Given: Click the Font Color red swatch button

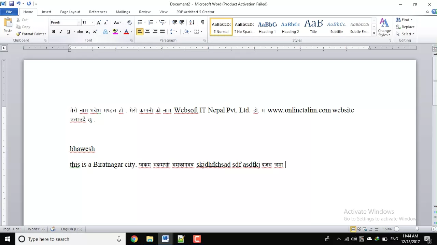Looking at the screenshot, I should coord(126,32).
